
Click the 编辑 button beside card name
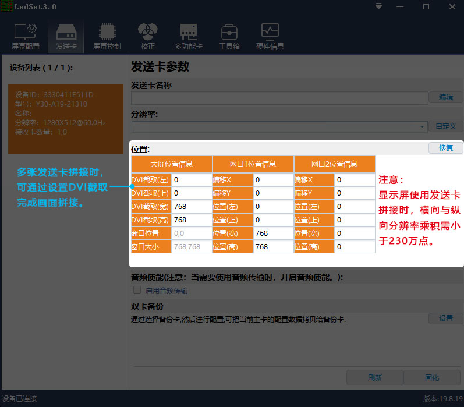pos(445,97)
